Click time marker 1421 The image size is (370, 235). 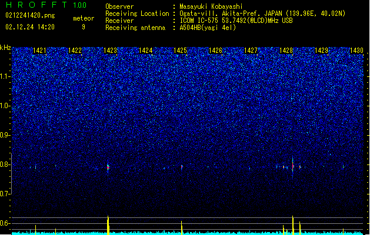point(39,51)
